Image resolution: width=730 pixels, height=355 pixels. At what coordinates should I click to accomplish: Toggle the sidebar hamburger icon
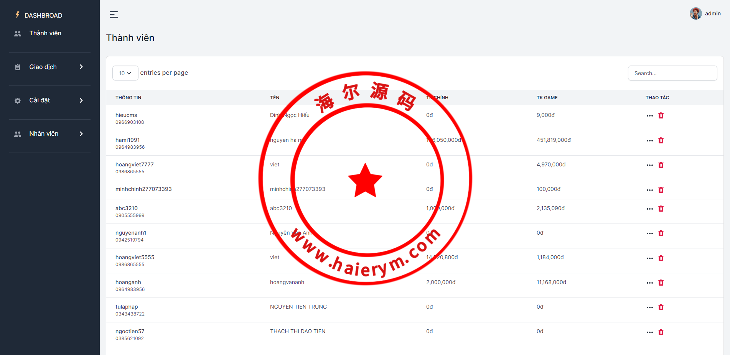(x=114, y=15)
